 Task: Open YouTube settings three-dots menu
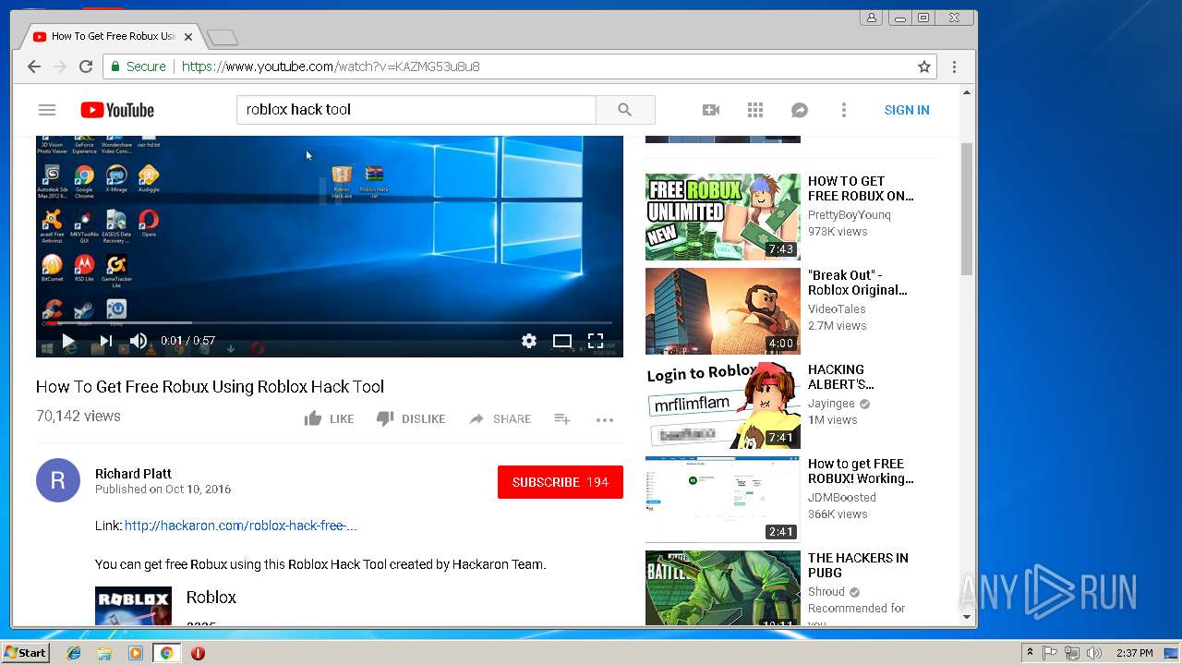843,110
